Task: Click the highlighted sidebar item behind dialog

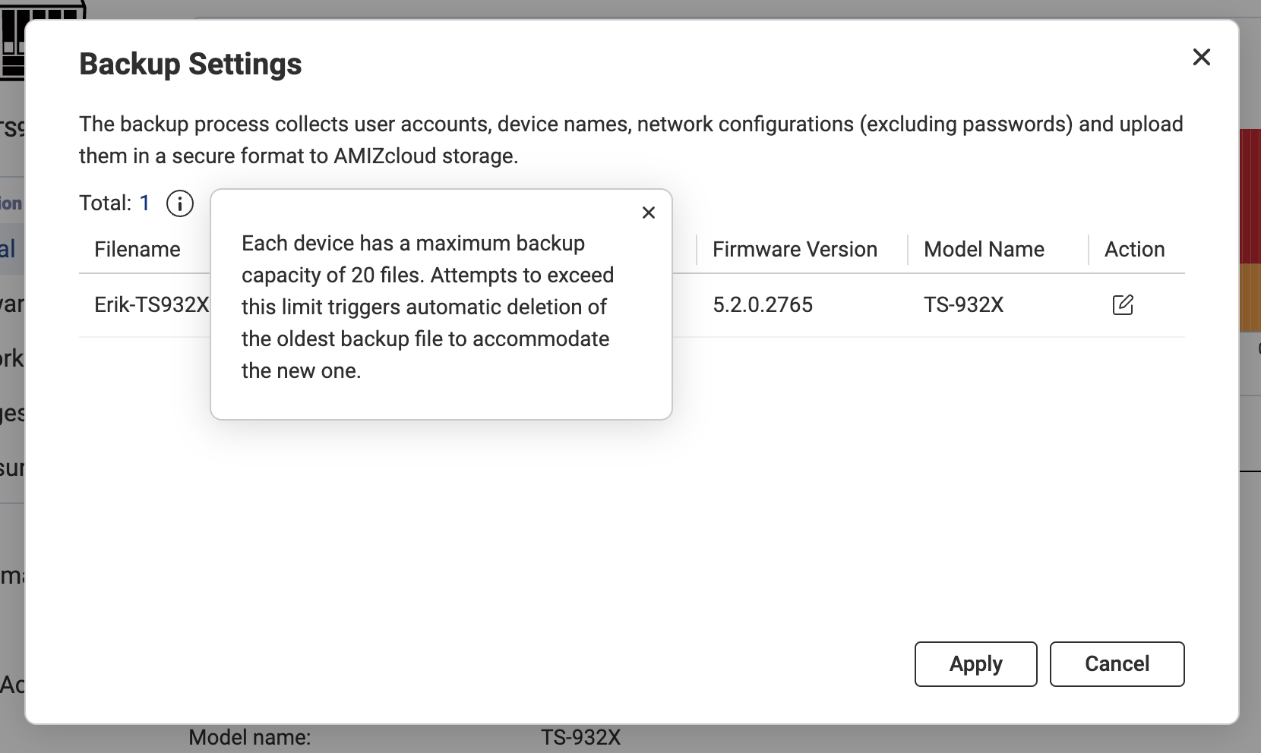Action: point(11,249)
